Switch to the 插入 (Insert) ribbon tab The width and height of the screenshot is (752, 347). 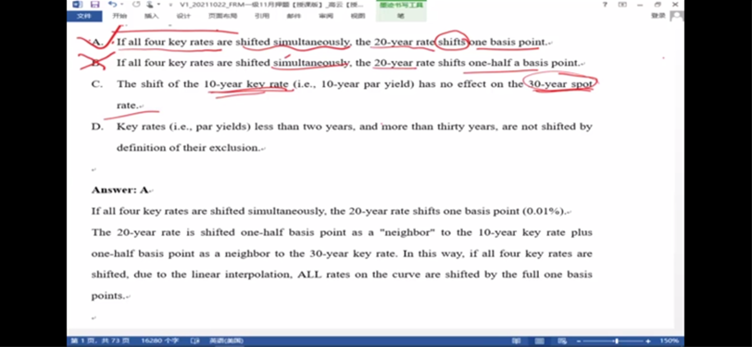(x=151, y=17)
